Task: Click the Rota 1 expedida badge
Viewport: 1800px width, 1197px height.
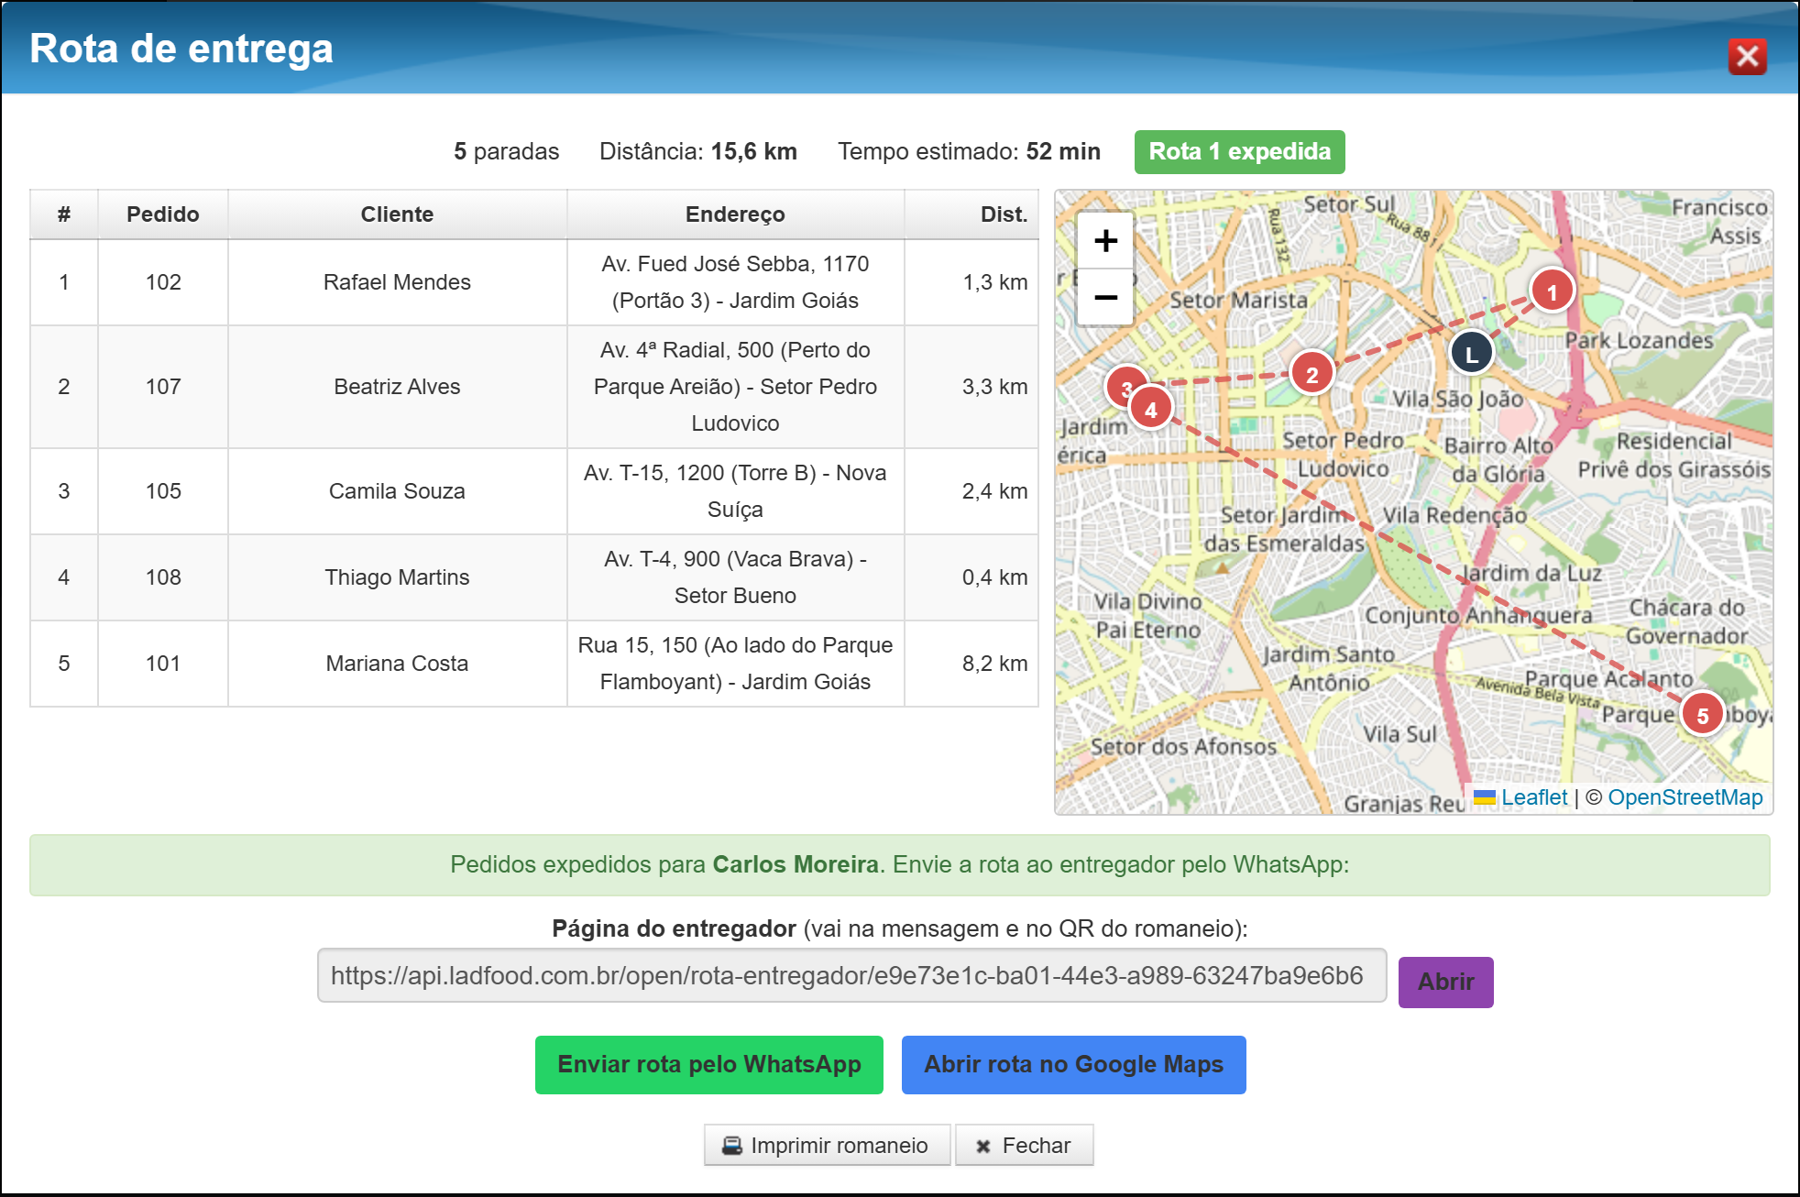Action: tap(1239, 151)
